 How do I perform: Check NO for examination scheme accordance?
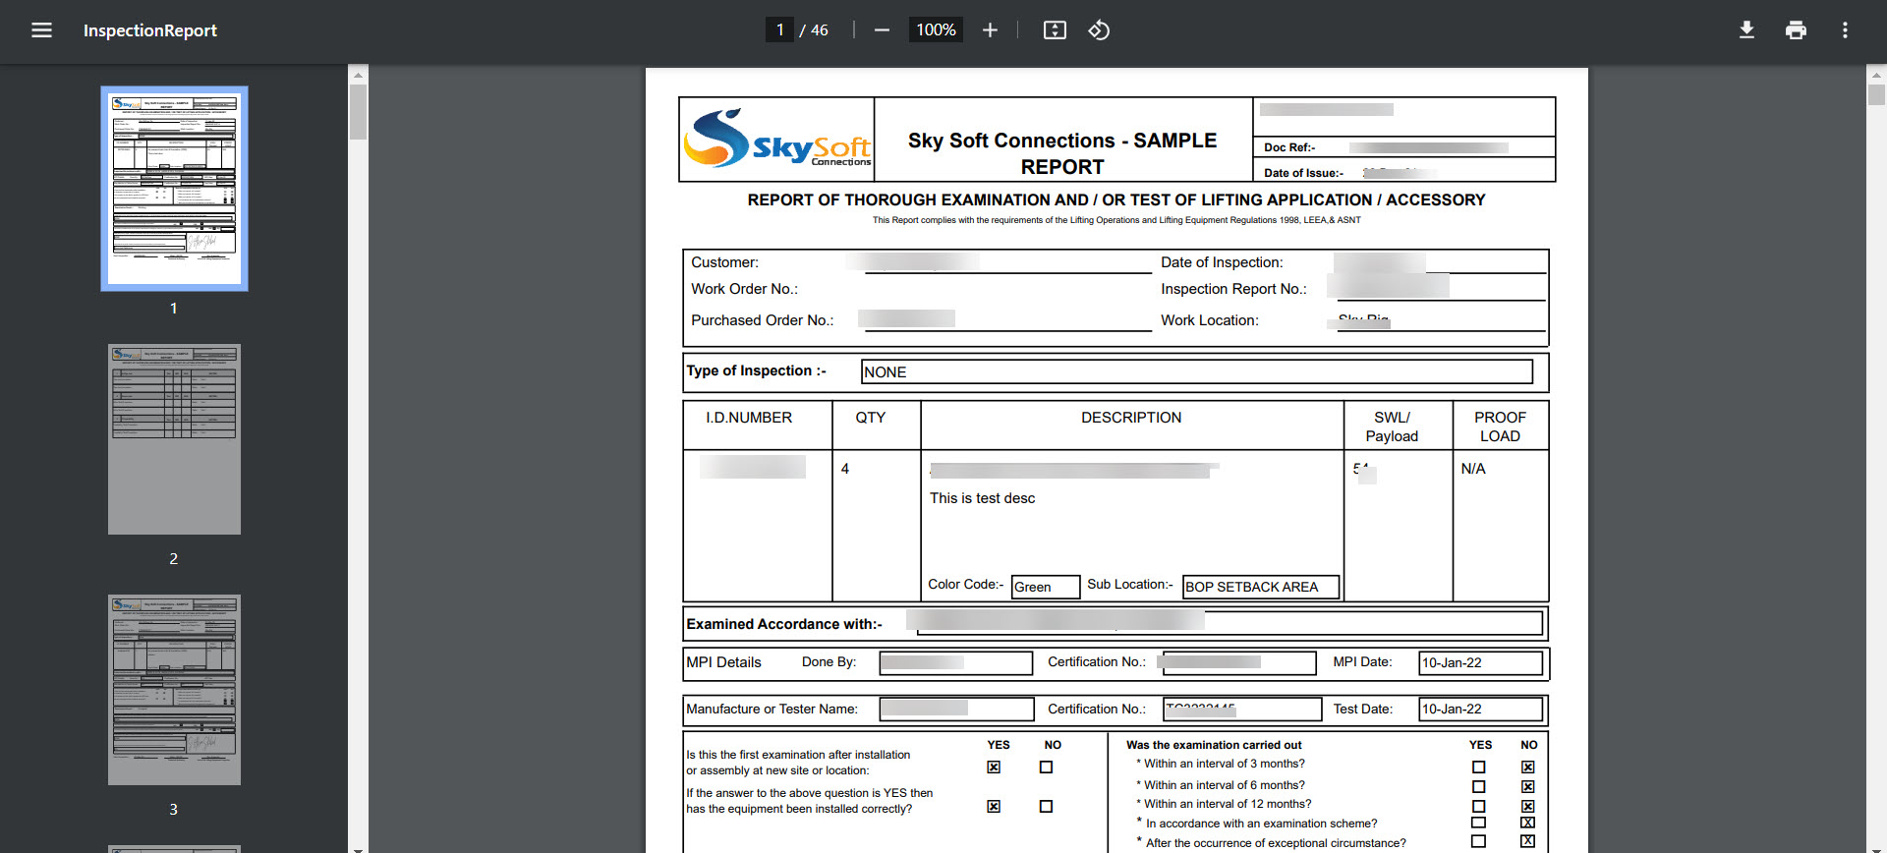coord(1527,823)
